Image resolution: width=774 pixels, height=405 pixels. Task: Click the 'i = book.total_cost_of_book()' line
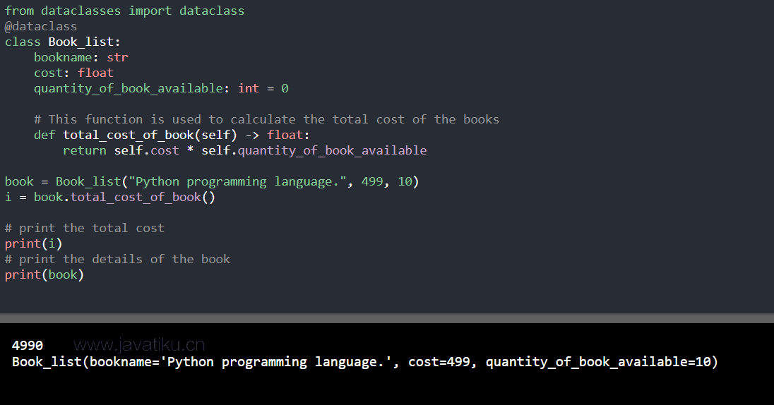(110, 198)
